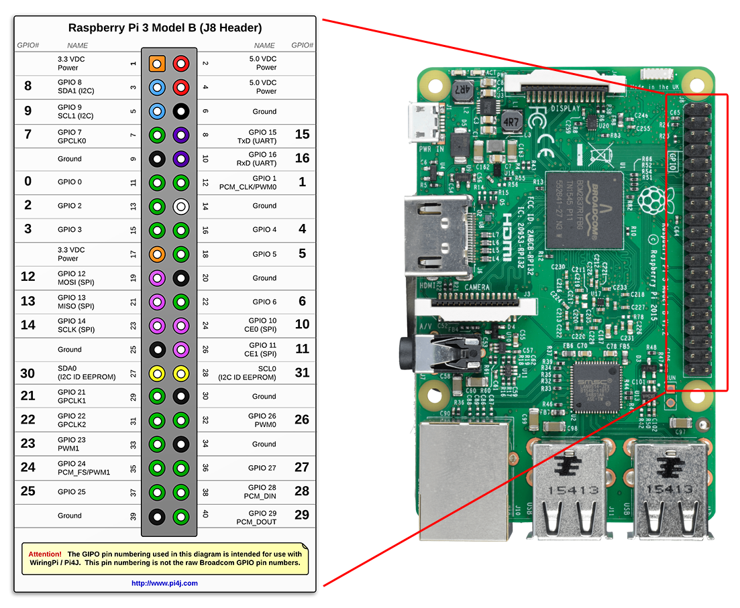Select the purple pin 8 TxD circle
This screenshot has height=608, width=740.
point(180,135)
